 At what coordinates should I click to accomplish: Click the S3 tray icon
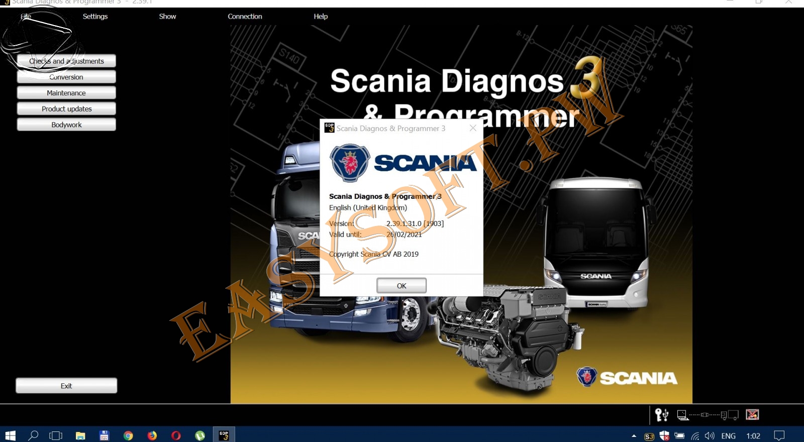[649, 436]
